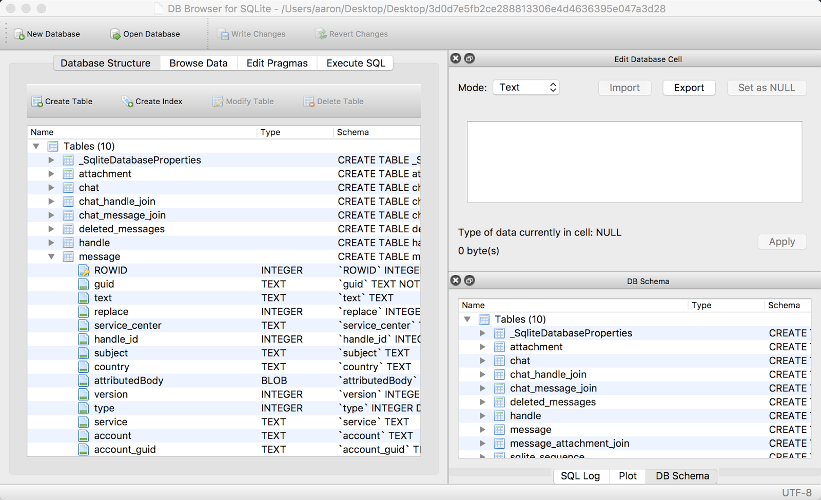Click the Export button
The image size is (821, 500).
point(689,88)
